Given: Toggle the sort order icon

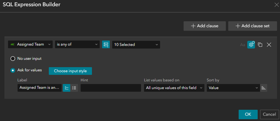Looking at the screenshot, I should (x=264, y=88).
